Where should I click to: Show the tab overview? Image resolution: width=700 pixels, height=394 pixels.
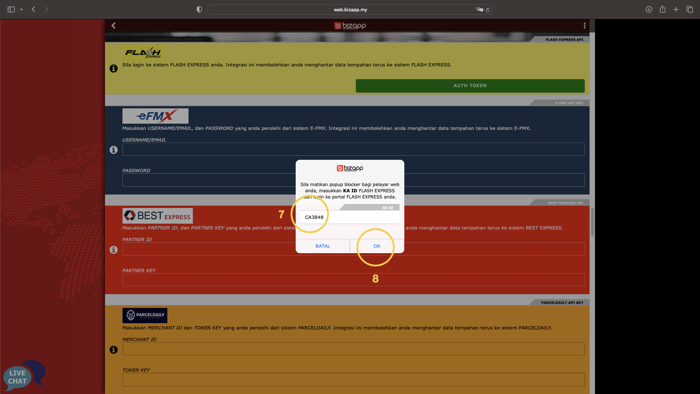pyautogui.click(x=689, y=9)
